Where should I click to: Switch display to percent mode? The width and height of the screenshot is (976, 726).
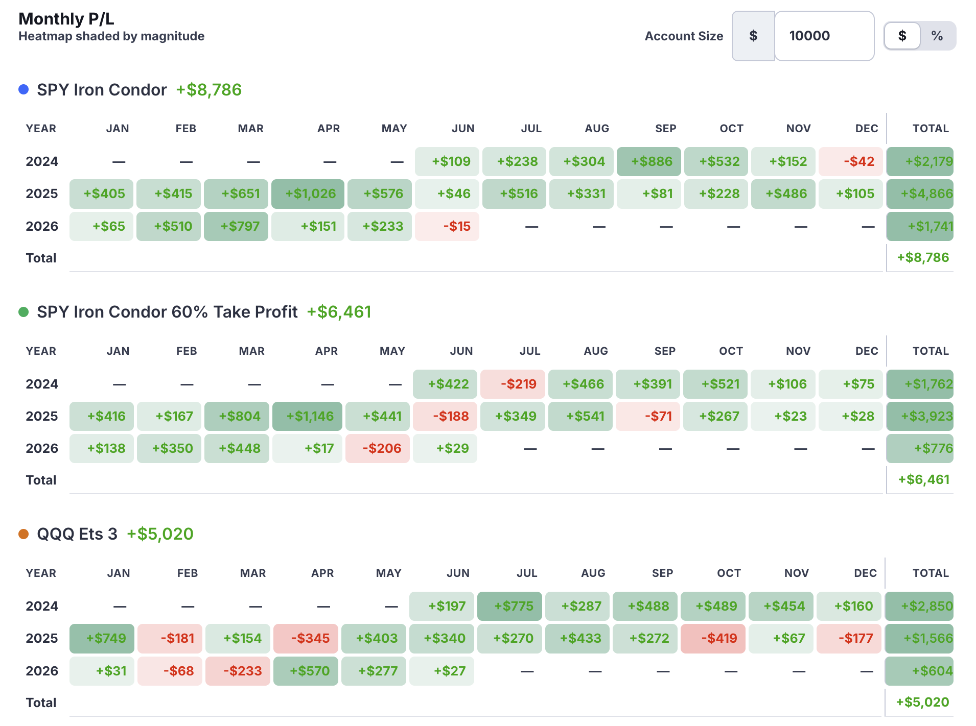pyautogui.click(x=937, y=36)
